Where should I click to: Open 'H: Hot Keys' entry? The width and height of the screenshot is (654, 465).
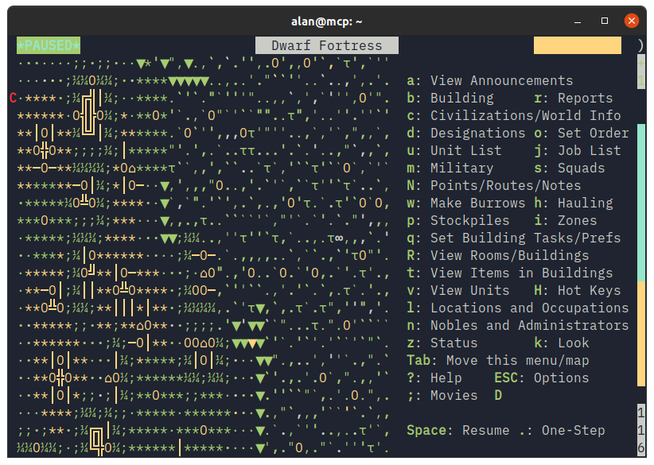(x=578, y=290)
